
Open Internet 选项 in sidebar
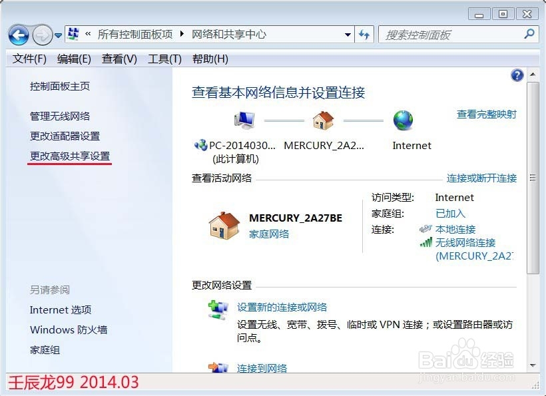point(61,309)
